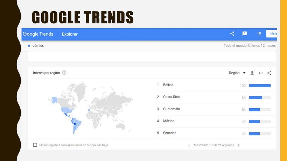Open the Google apps grid icon
287x161 pixels.
click(259, 34)
